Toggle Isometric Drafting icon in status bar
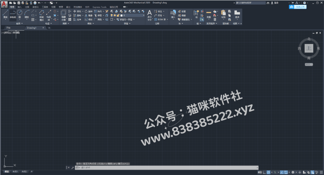The width and height of the screenshot is (324, 175). click(x=275, y=172)
